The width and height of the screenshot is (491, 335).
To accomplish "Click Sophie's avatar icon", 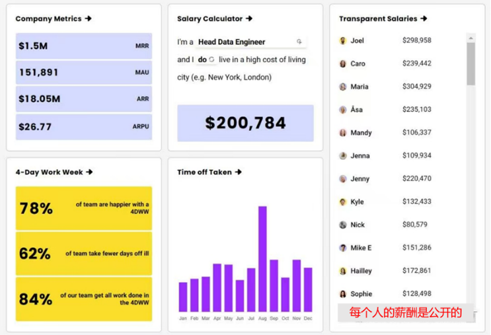I will 343,294.
